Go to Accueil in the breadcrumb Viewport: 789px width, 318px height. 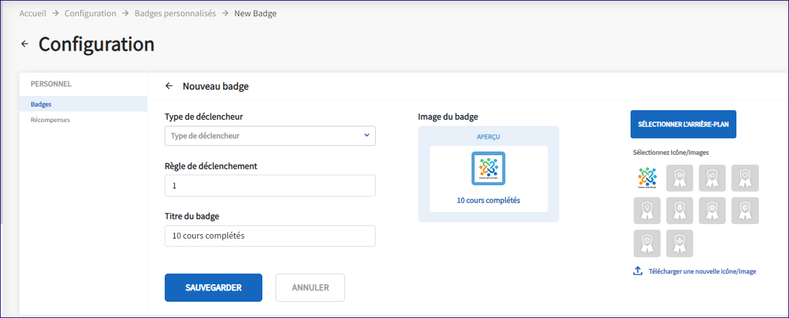pyautogui.click(x=33, y=13)
